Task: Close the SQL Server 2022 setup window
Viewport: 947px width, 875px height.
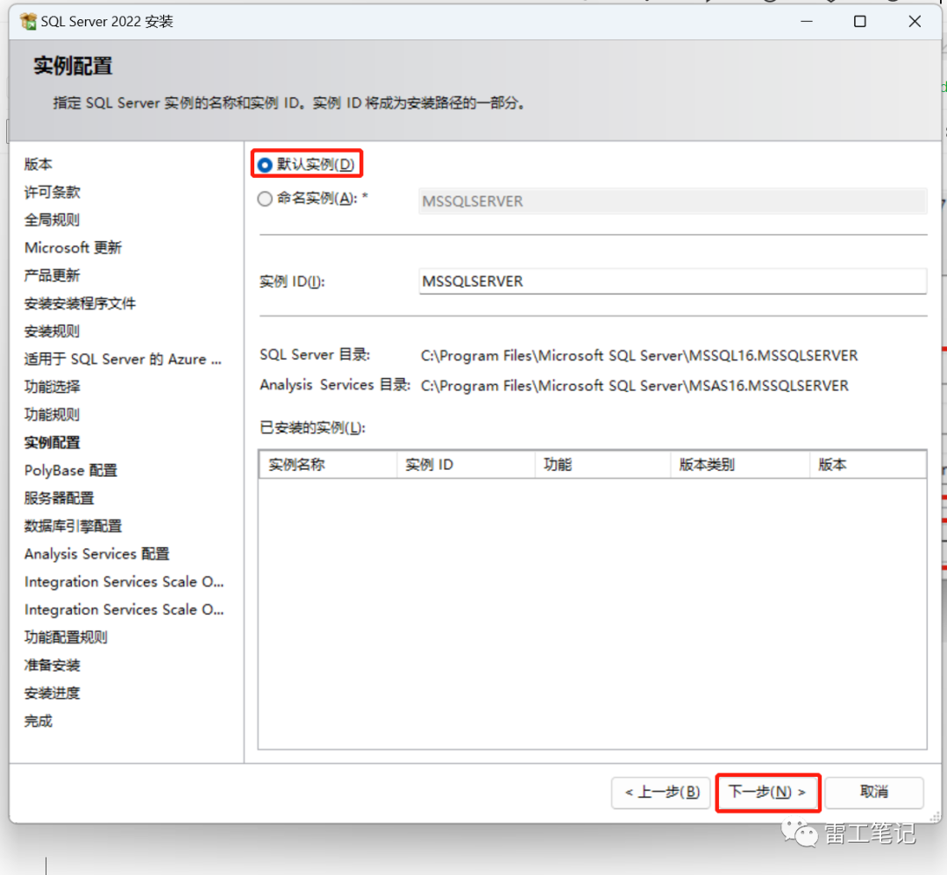Action: tap(915, 21)
